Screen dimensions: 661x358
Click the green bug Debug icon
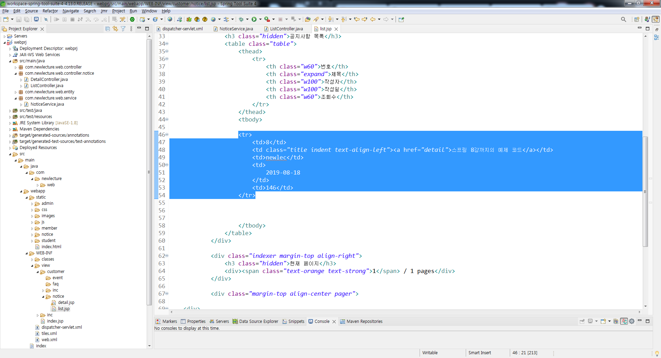coord(241,19)
